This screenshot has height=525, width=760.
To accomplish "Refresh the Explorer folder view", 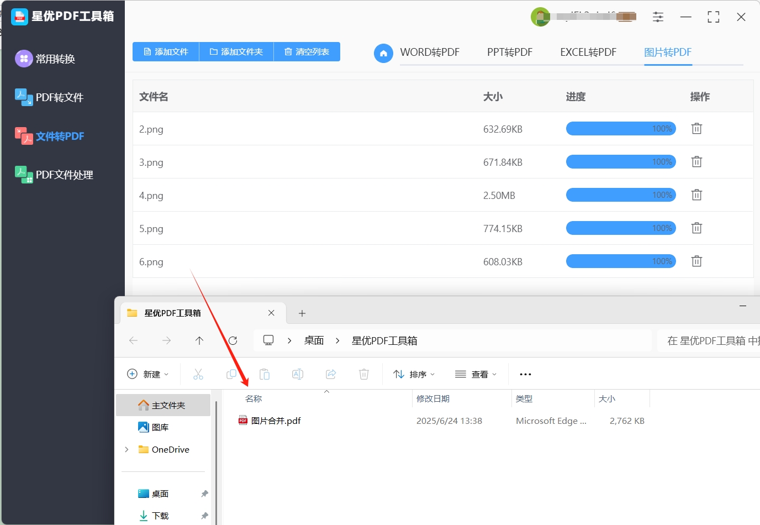I will 233,340.
